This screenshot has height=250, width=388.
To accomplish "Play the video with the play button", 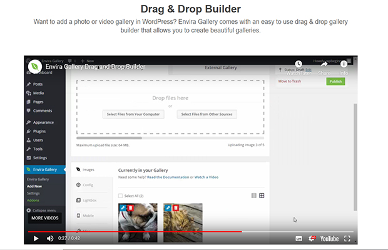I will [36, 238].
